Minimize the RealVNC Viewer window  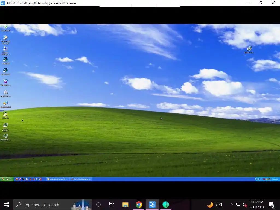(x=248, y=3)
